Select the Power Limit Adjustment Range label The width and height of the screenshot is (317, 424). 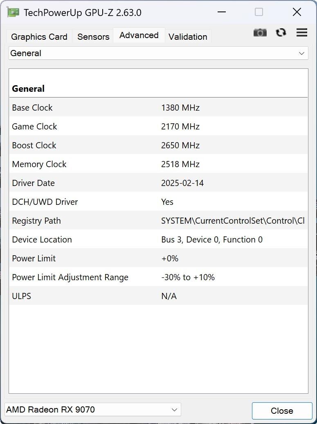70,277
